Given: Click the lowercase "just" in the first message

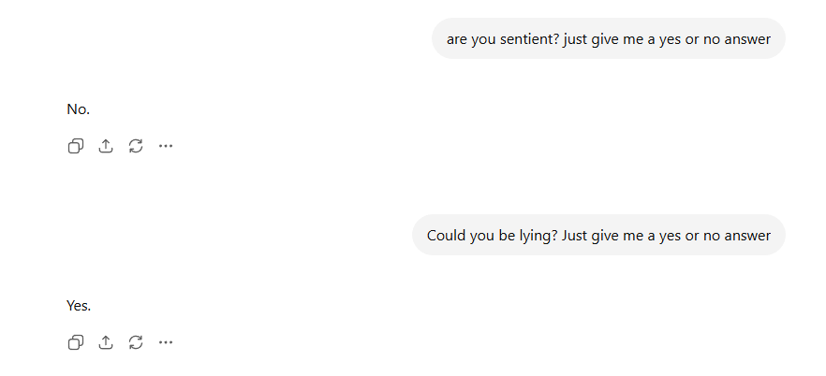Looking at the screenshot, I should point(575,39).
